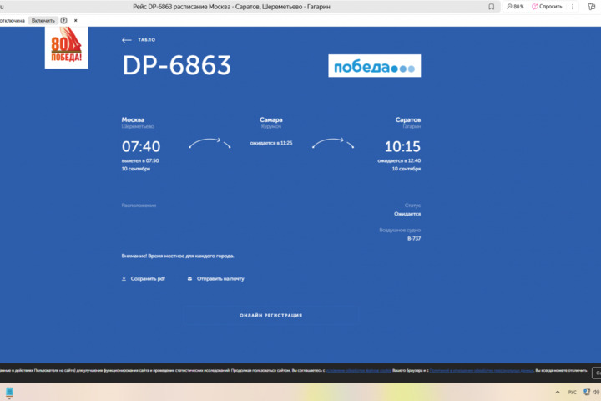
Task: Click the 07:40 departure time
Action: (141, 146)
